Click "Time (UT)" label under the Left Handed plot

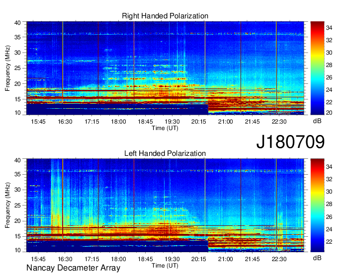click(165, 266)
